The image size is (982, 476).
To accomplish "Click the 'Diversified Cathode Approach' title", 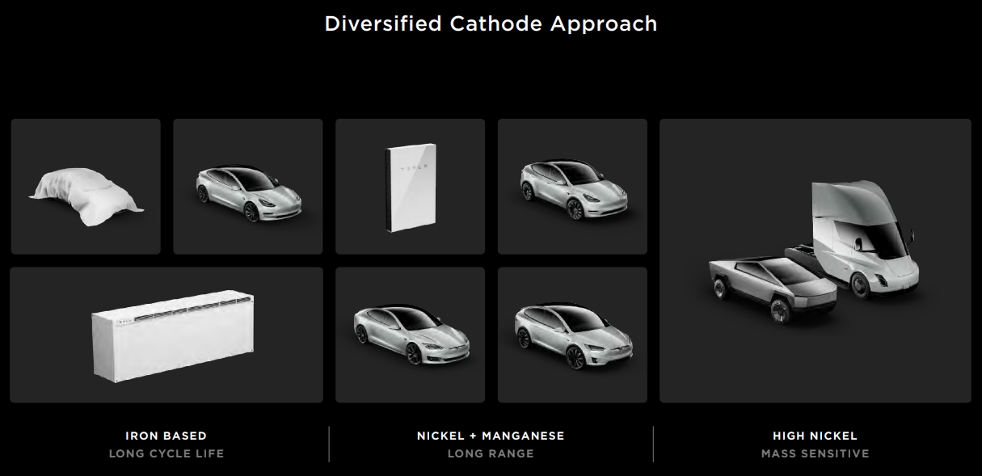I will (491, 23).
